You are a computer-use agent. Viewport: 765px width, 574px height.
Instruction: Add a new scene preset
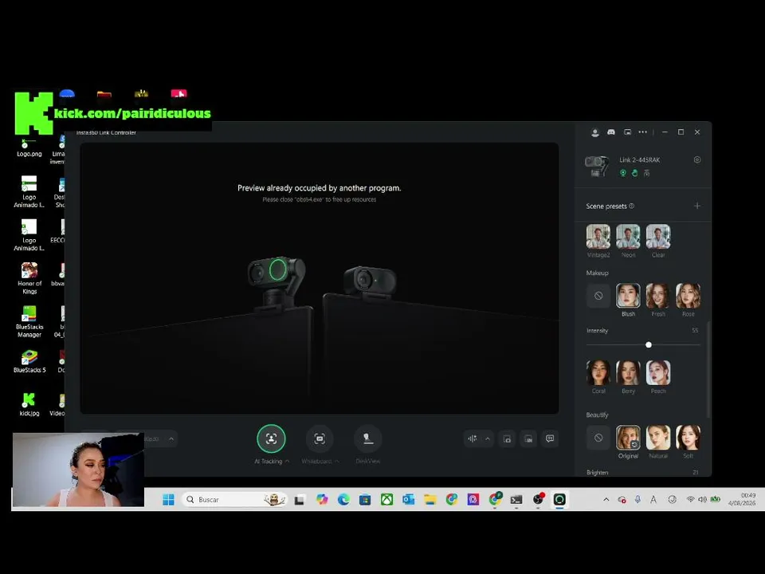pyautogui.click(x=697, y=206)
